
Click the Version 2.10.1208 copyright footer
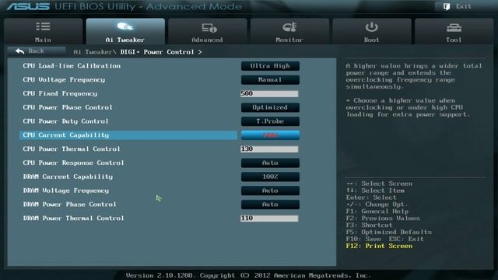(x=248, y=275)
